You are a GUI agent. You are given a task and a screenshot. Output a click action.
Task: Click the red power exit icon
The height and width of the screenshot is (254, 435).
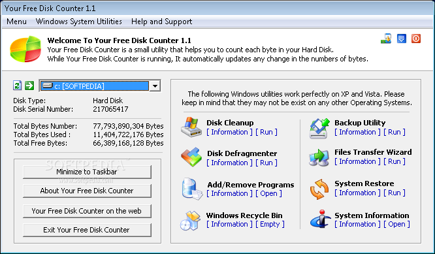click(x=416, y=39)
